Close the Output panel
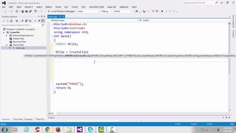236x133 pixels. [229, 117]
